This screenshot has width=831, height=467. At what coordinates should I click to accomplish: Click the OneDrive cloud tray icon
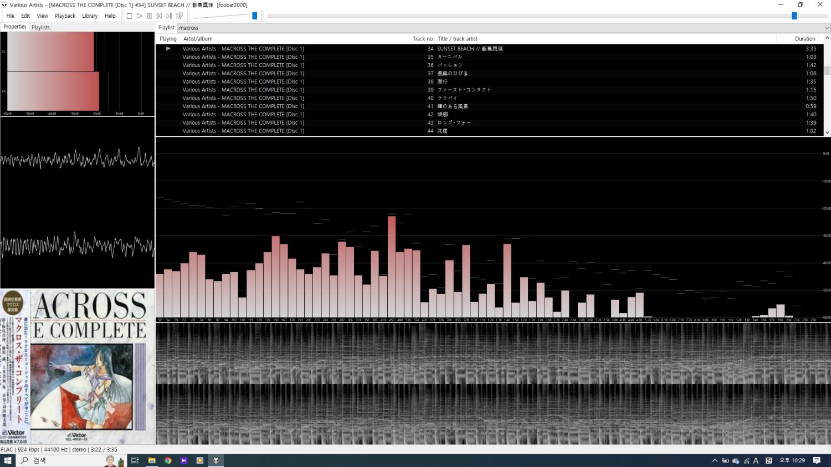736,460
